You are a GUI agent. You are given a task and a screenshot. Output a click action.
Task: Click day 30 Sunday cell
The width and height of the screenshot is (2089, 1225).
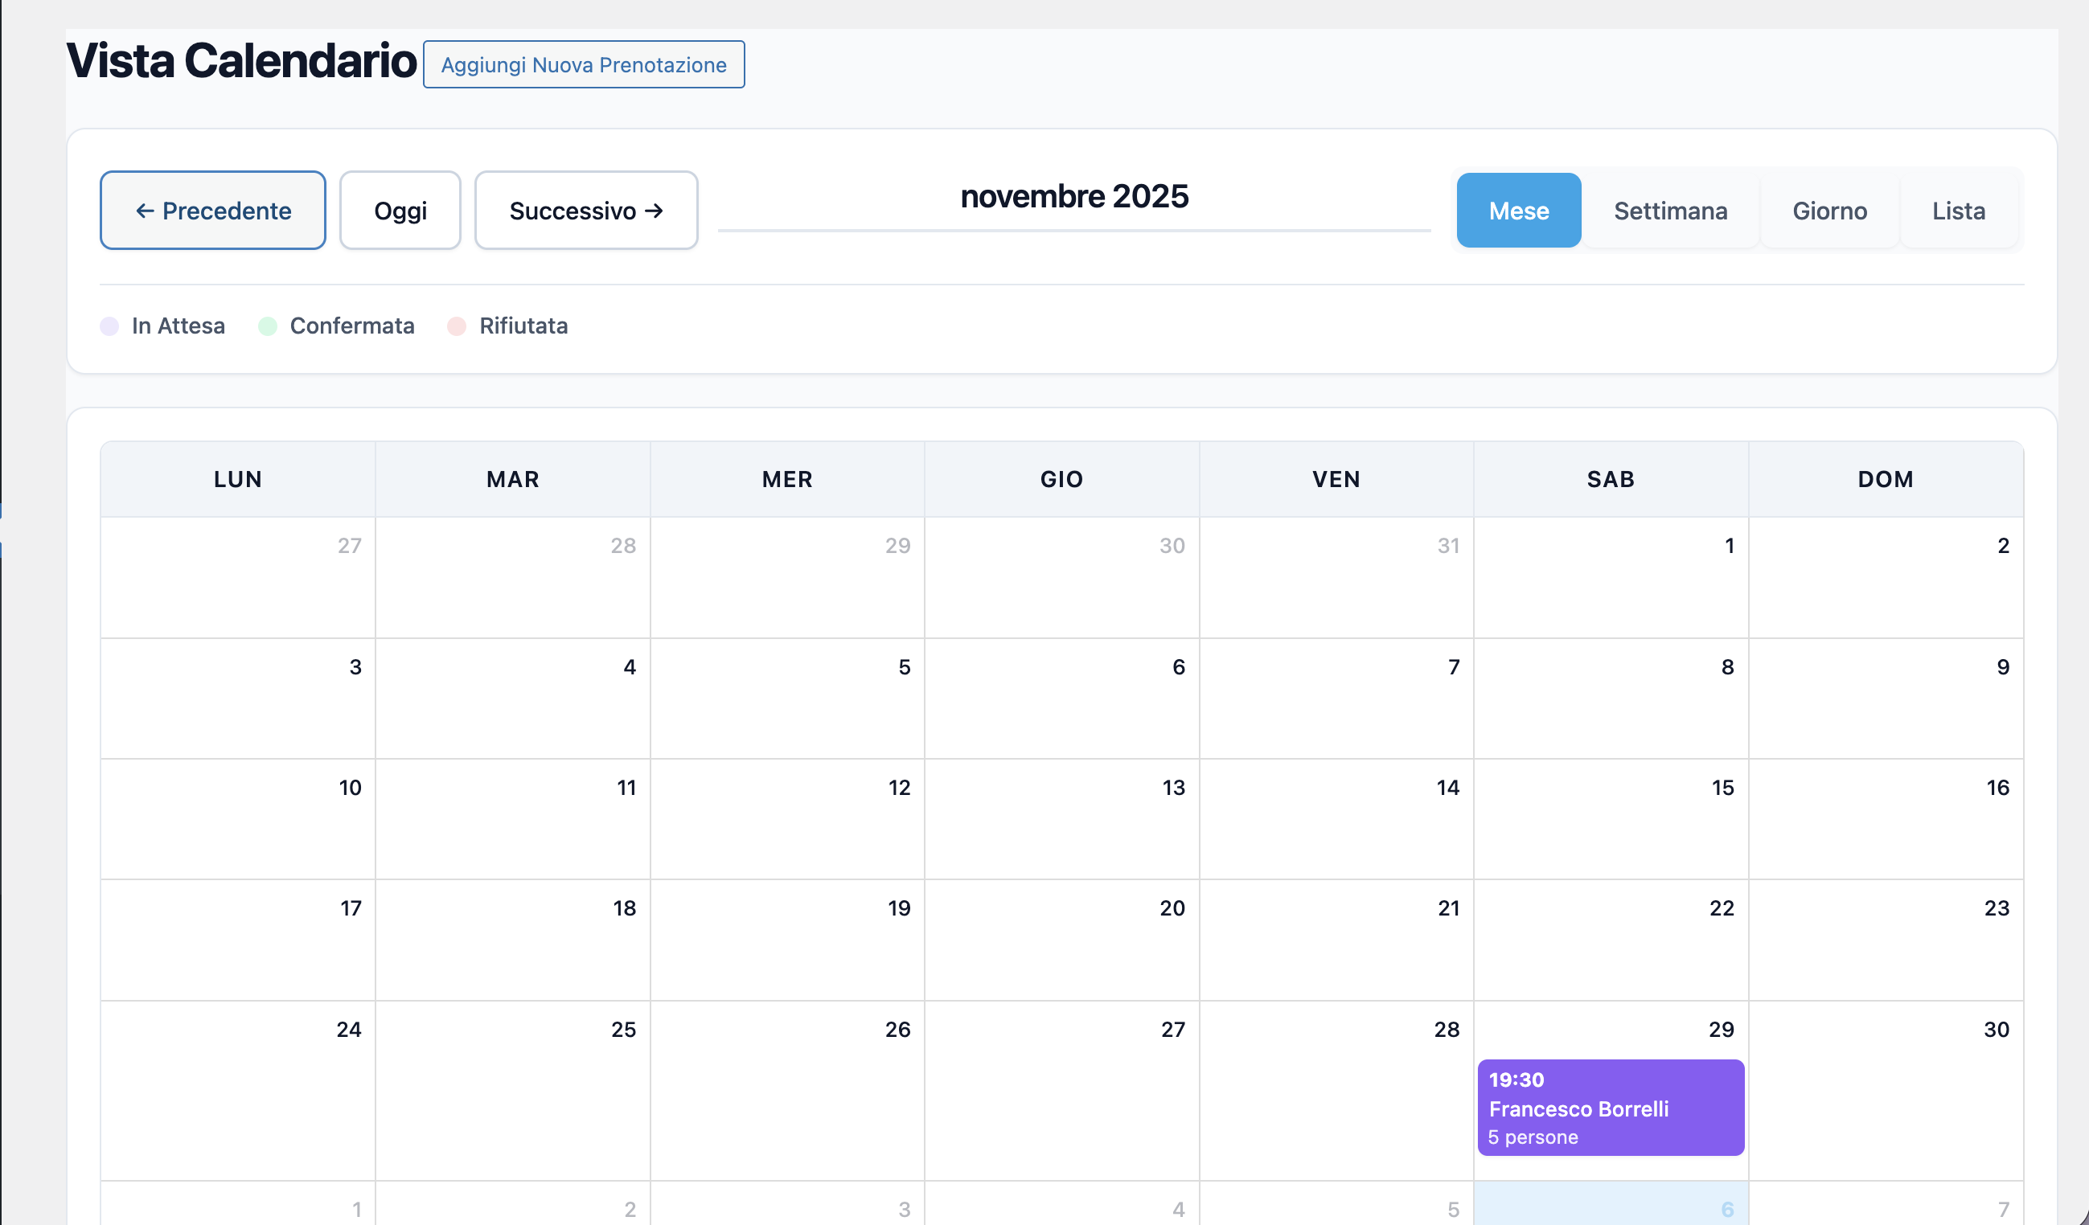click(1885, 1089)
